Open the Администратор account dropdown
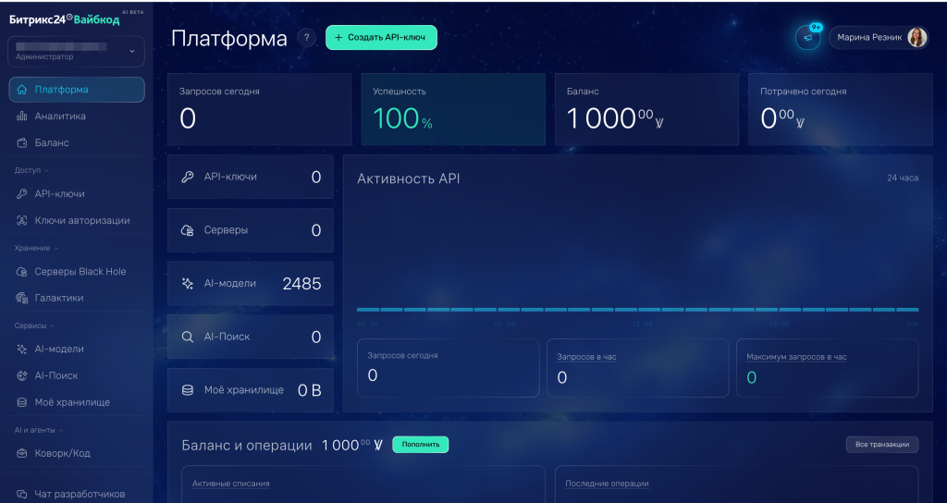The image size is (947, 503). tap(76, 52)
